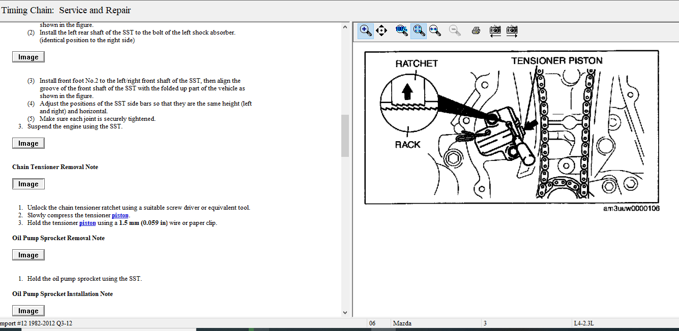Click 'Timing Chain: Service and Repair' title
This screenshot has width=679, height=331.
[66, 10]
